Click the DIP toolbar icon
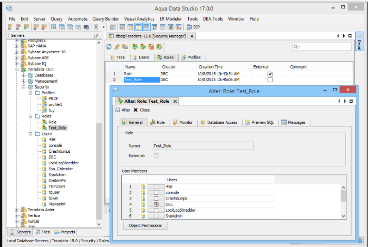 [190, 26]
